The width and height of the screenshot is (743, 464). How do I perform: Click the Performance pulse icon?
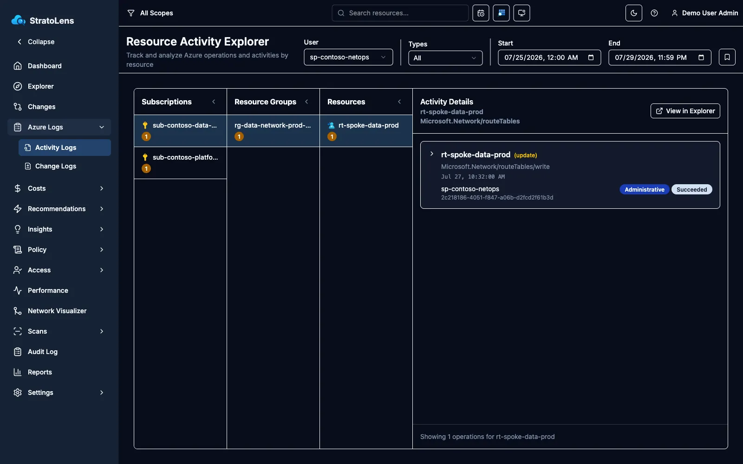pos(18,290)
